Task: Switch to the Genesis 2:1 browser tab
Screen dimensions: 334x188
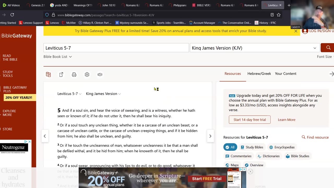Action: tap(36, 5)
